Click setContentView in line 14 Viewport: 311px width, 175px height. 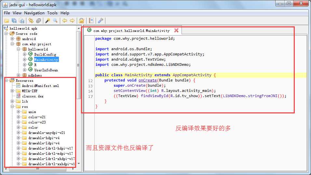point(129,91)
